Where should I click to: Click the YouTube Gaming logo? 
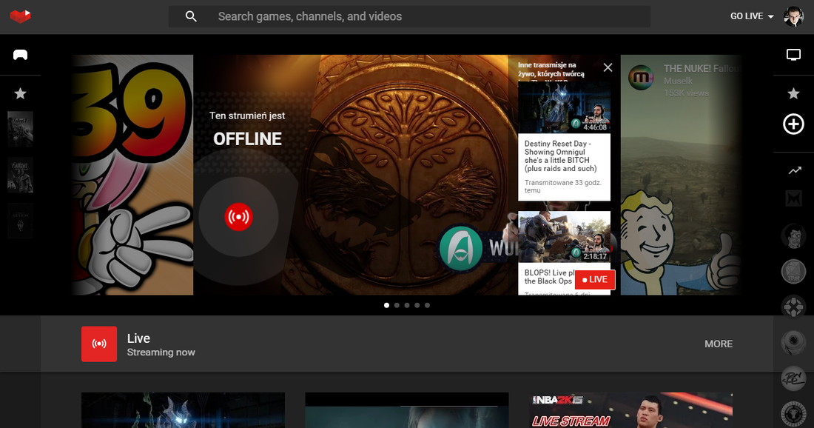pos(20,16)
